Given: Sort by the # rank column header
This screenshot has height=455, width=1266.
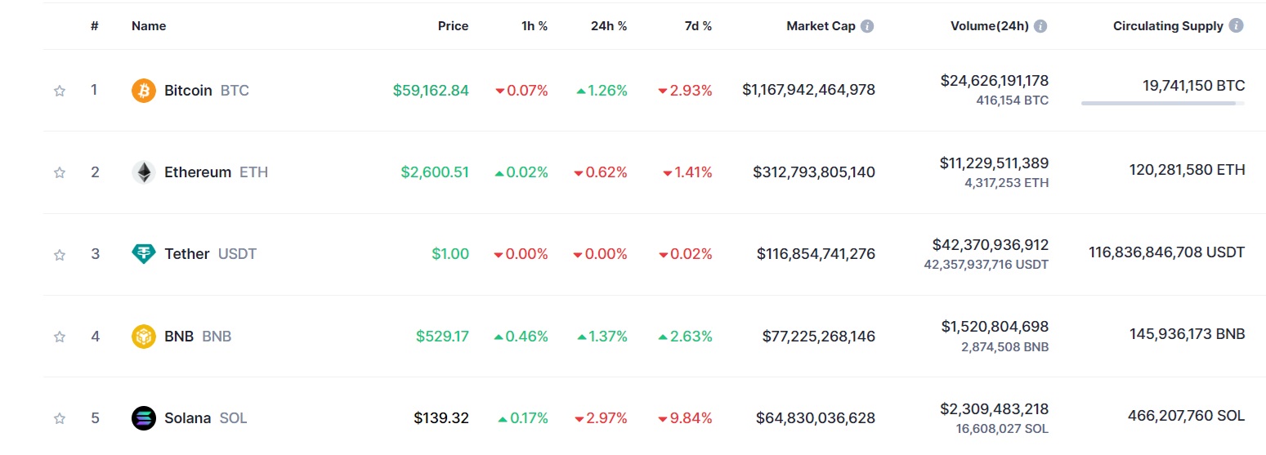Looking at the screenshot, I should click(x=95, y=26).
